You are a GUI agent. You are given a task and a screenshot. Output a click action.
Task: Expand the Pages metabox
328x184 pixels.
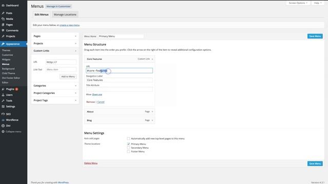point(75,36)
